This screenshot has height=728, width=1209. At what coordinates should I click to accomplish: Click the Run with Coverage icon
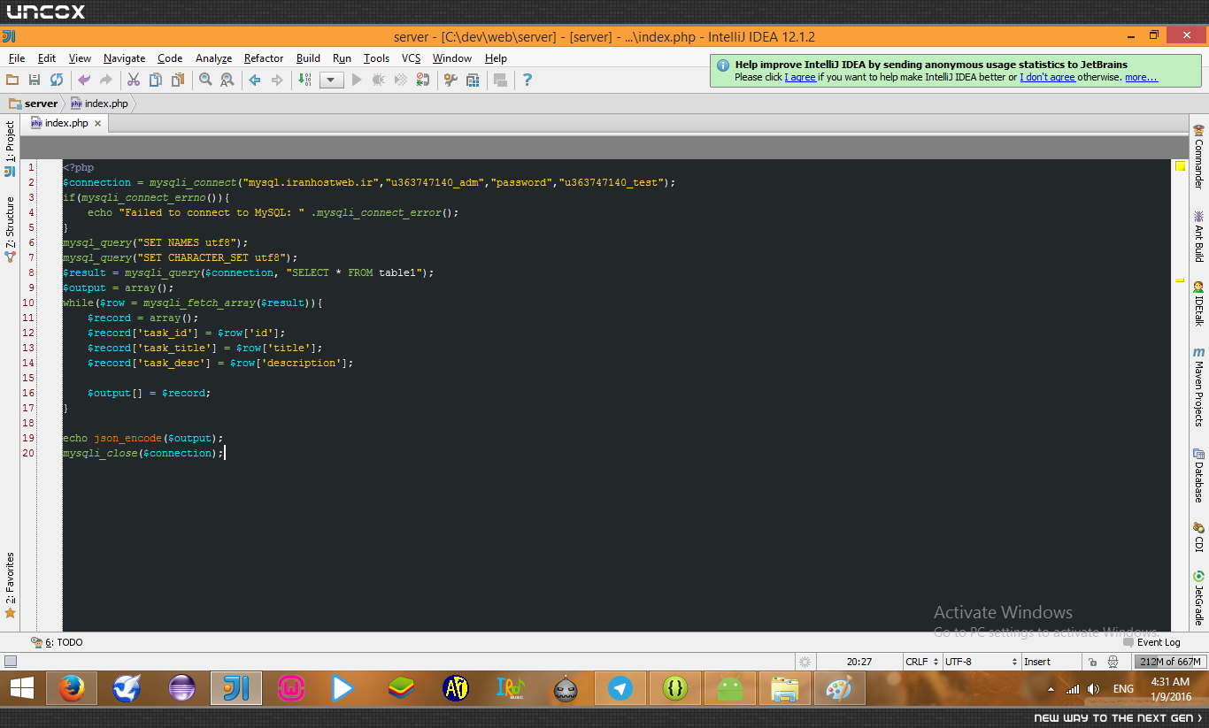tap(401, 80)
